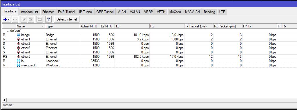Image resolution: width=297 pixels, height=110 pixels.
Task: Click the bridge interface icon
Action: (18, 35)
